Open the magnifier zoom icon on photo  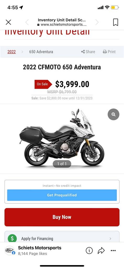tap(113, 114)
